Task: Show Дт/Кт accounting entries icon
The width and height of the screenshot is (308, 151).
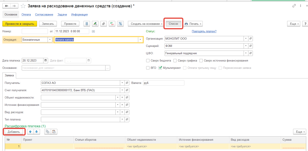Action: 112,24
